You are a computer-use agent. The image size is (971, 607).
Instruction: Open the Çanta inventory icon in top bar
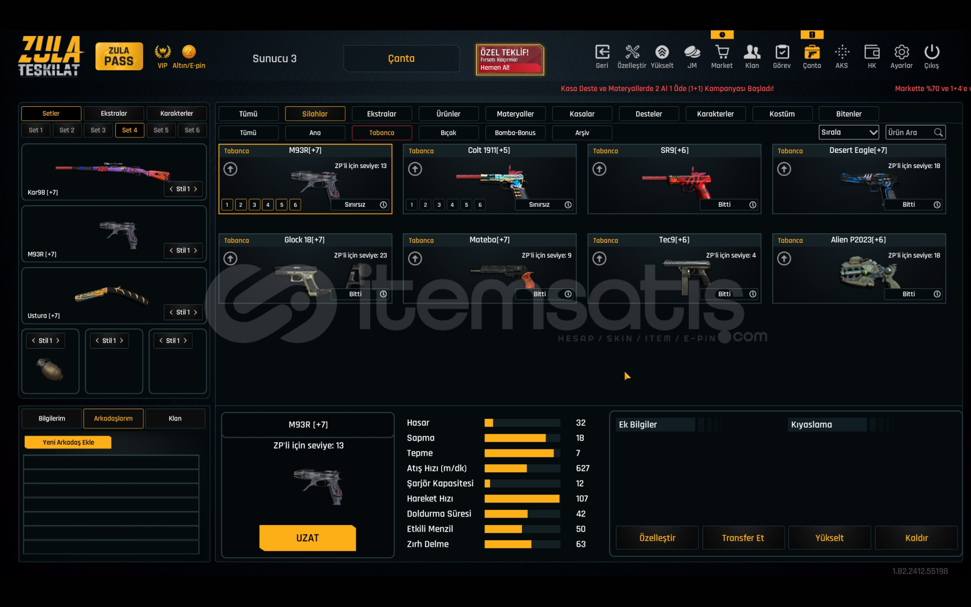(812, 52)
